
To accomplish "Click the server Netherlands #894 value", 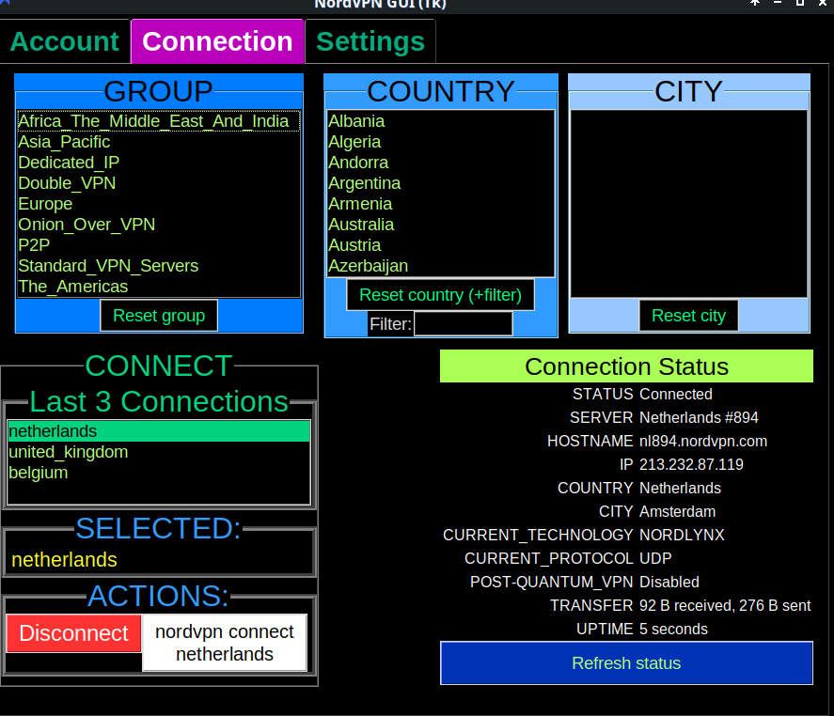I will [699, 418].
